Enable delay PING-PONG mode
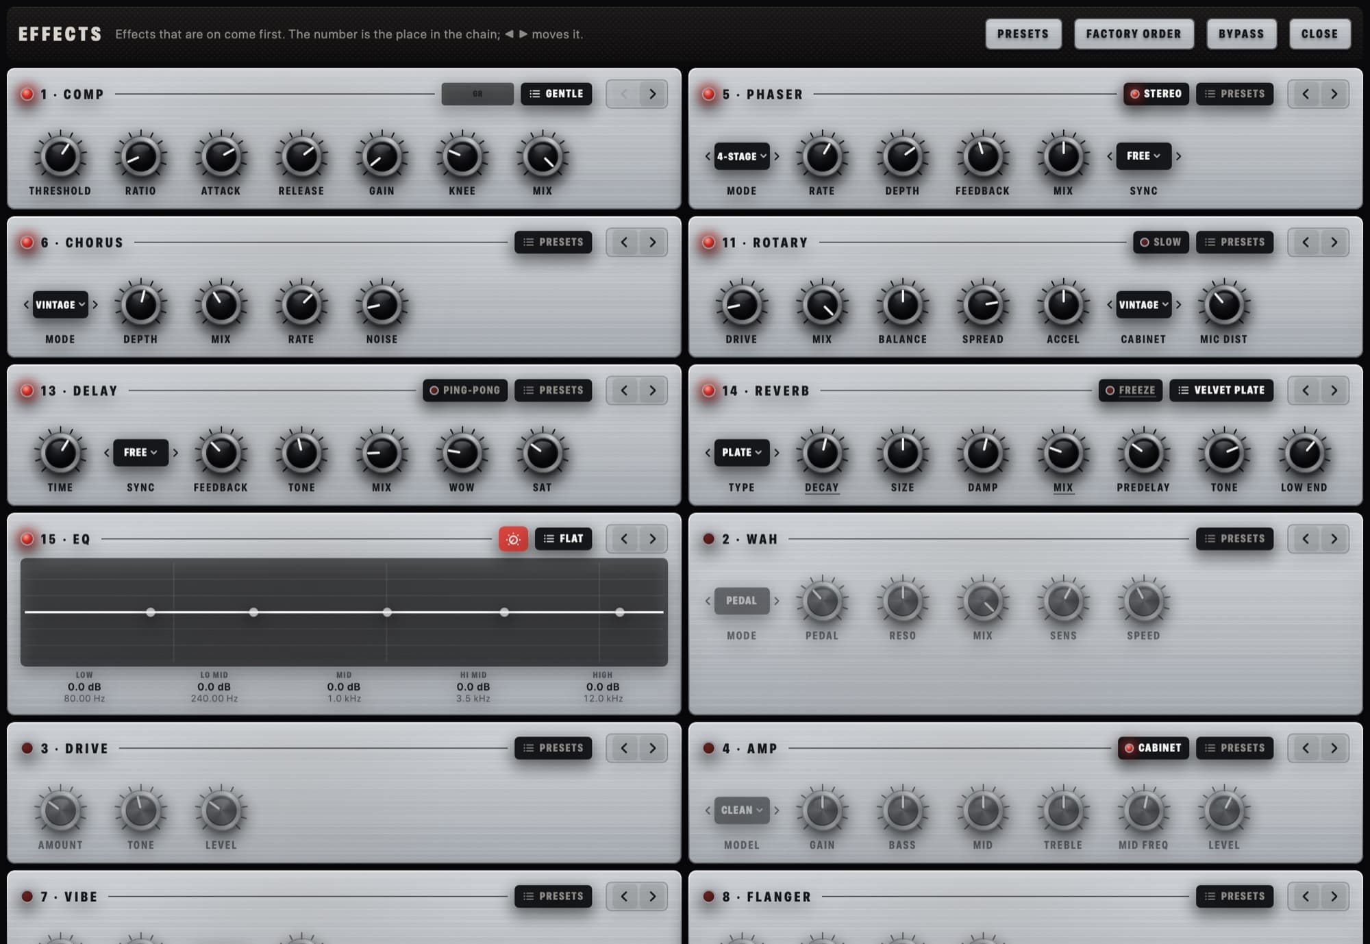The width and height of the screenshot is (1370, 944). 465,390
